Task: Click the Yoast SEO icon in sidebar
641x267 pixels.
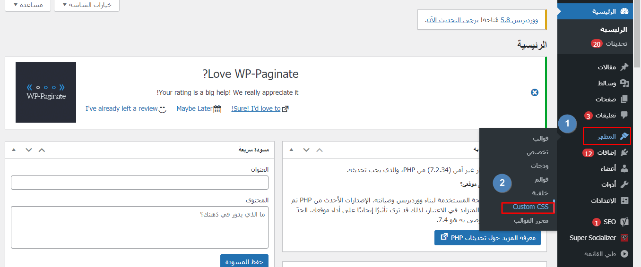Action: tap(624, 222)
